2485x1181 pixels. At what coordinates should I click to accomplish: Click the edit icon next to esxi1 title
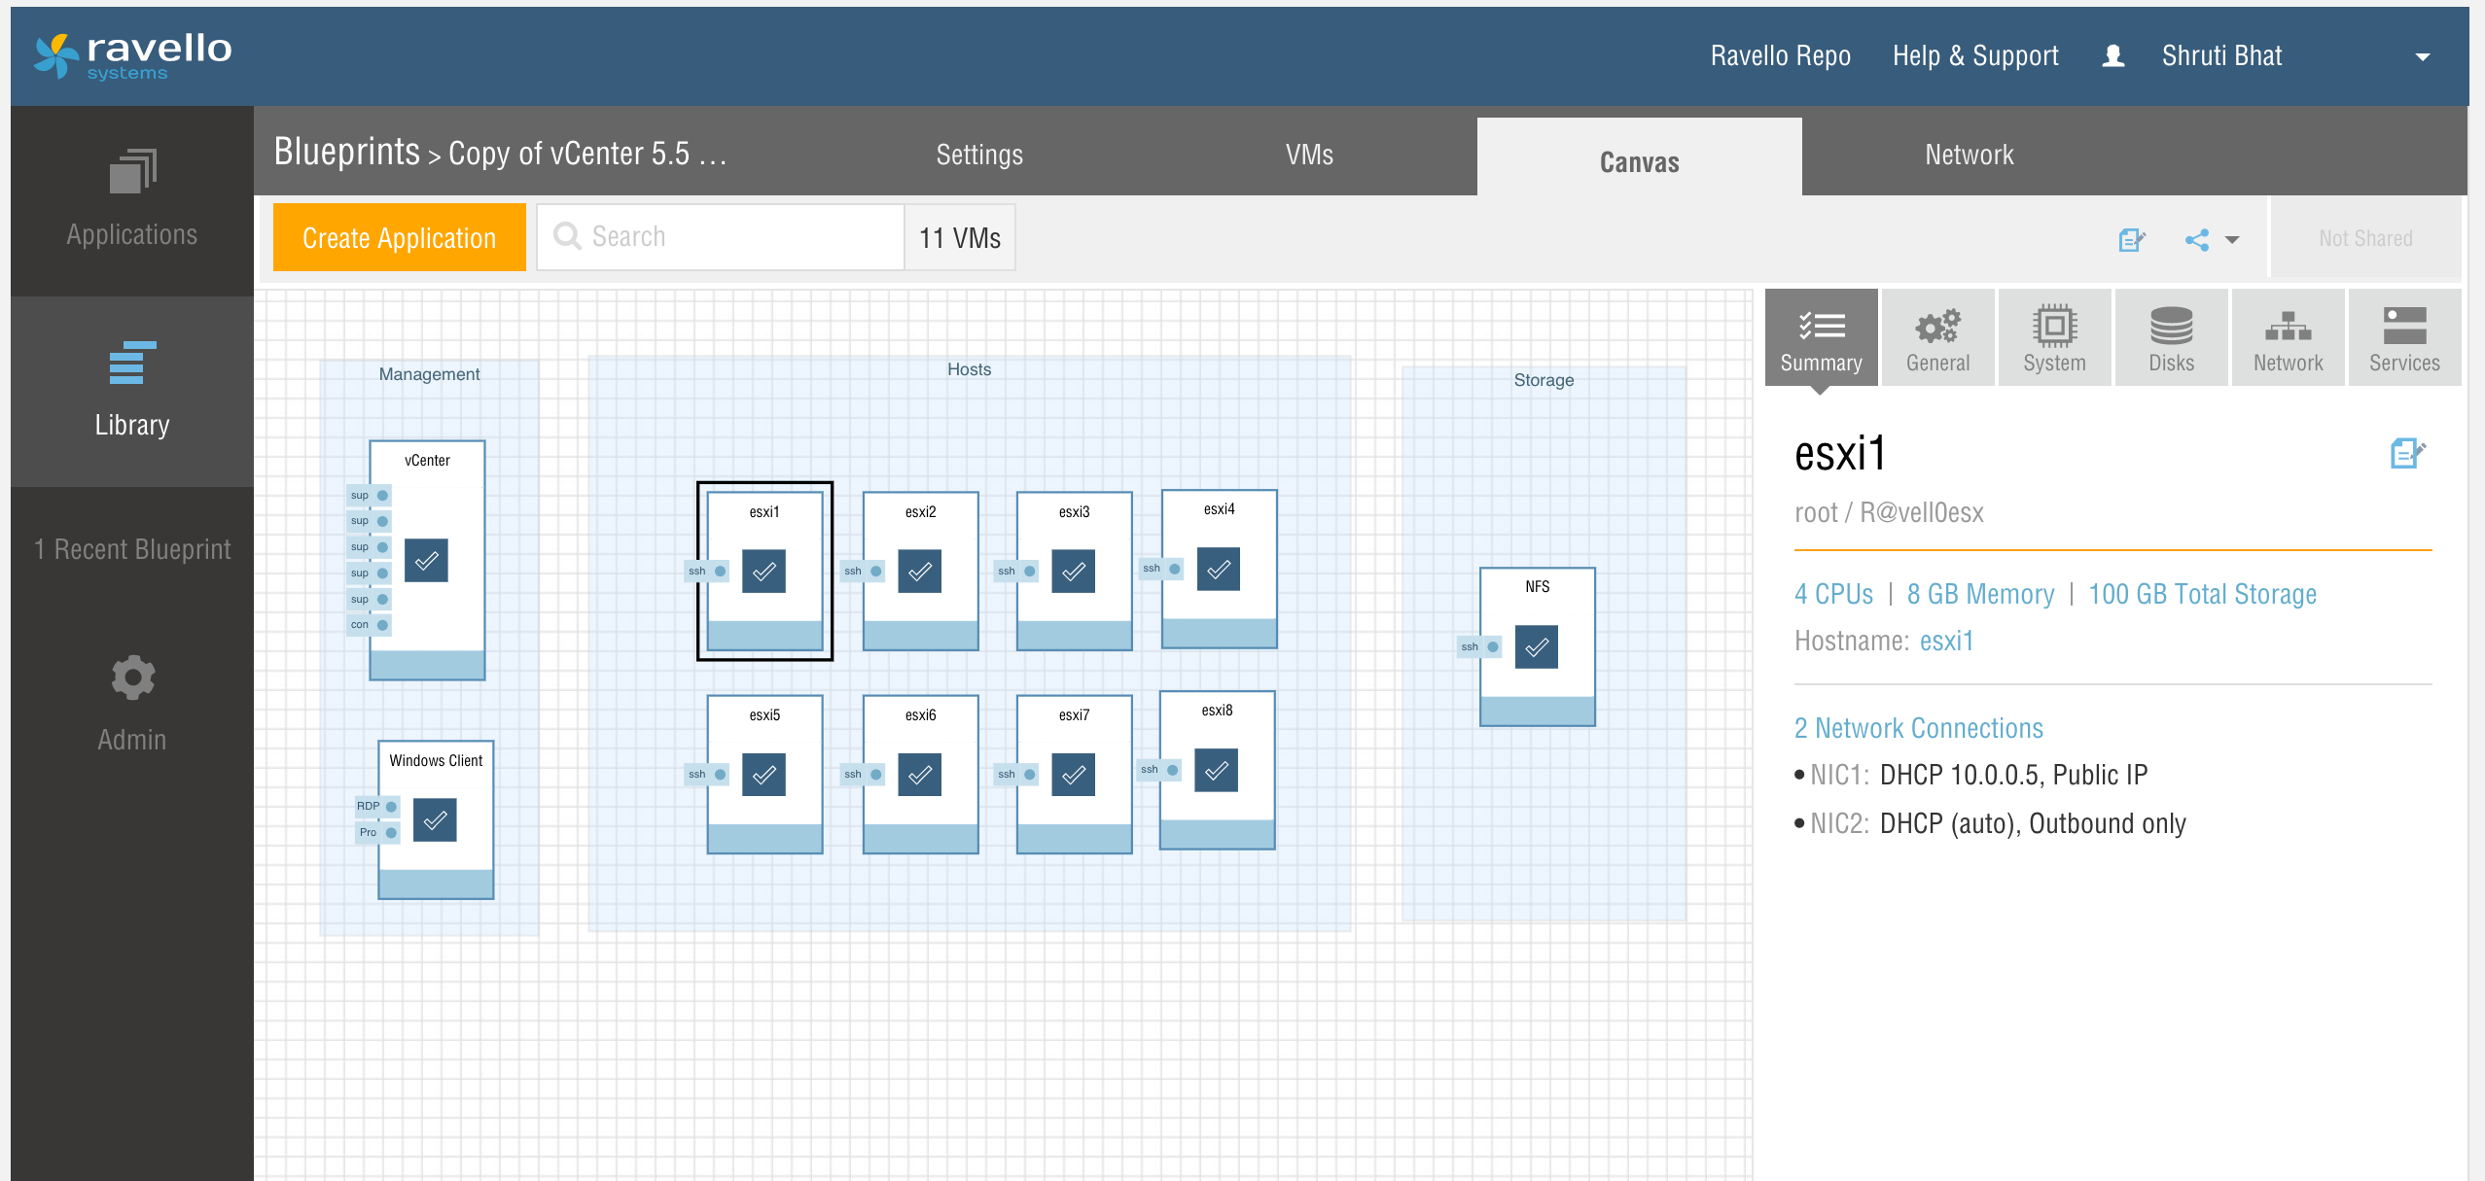pyautogui.click(x=2407, y=453)
